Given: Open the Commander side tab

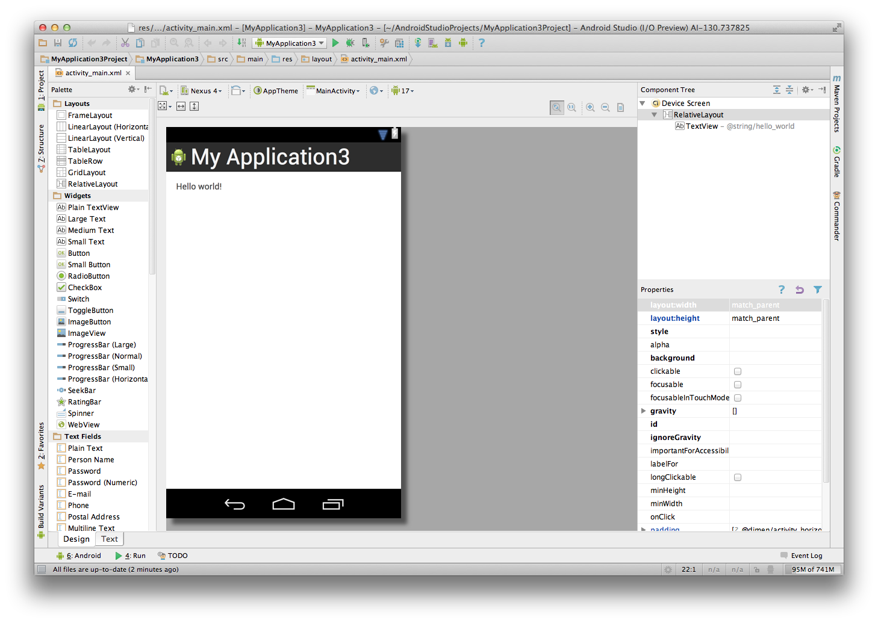Looking at the screenshot, I should click(836, 217).
